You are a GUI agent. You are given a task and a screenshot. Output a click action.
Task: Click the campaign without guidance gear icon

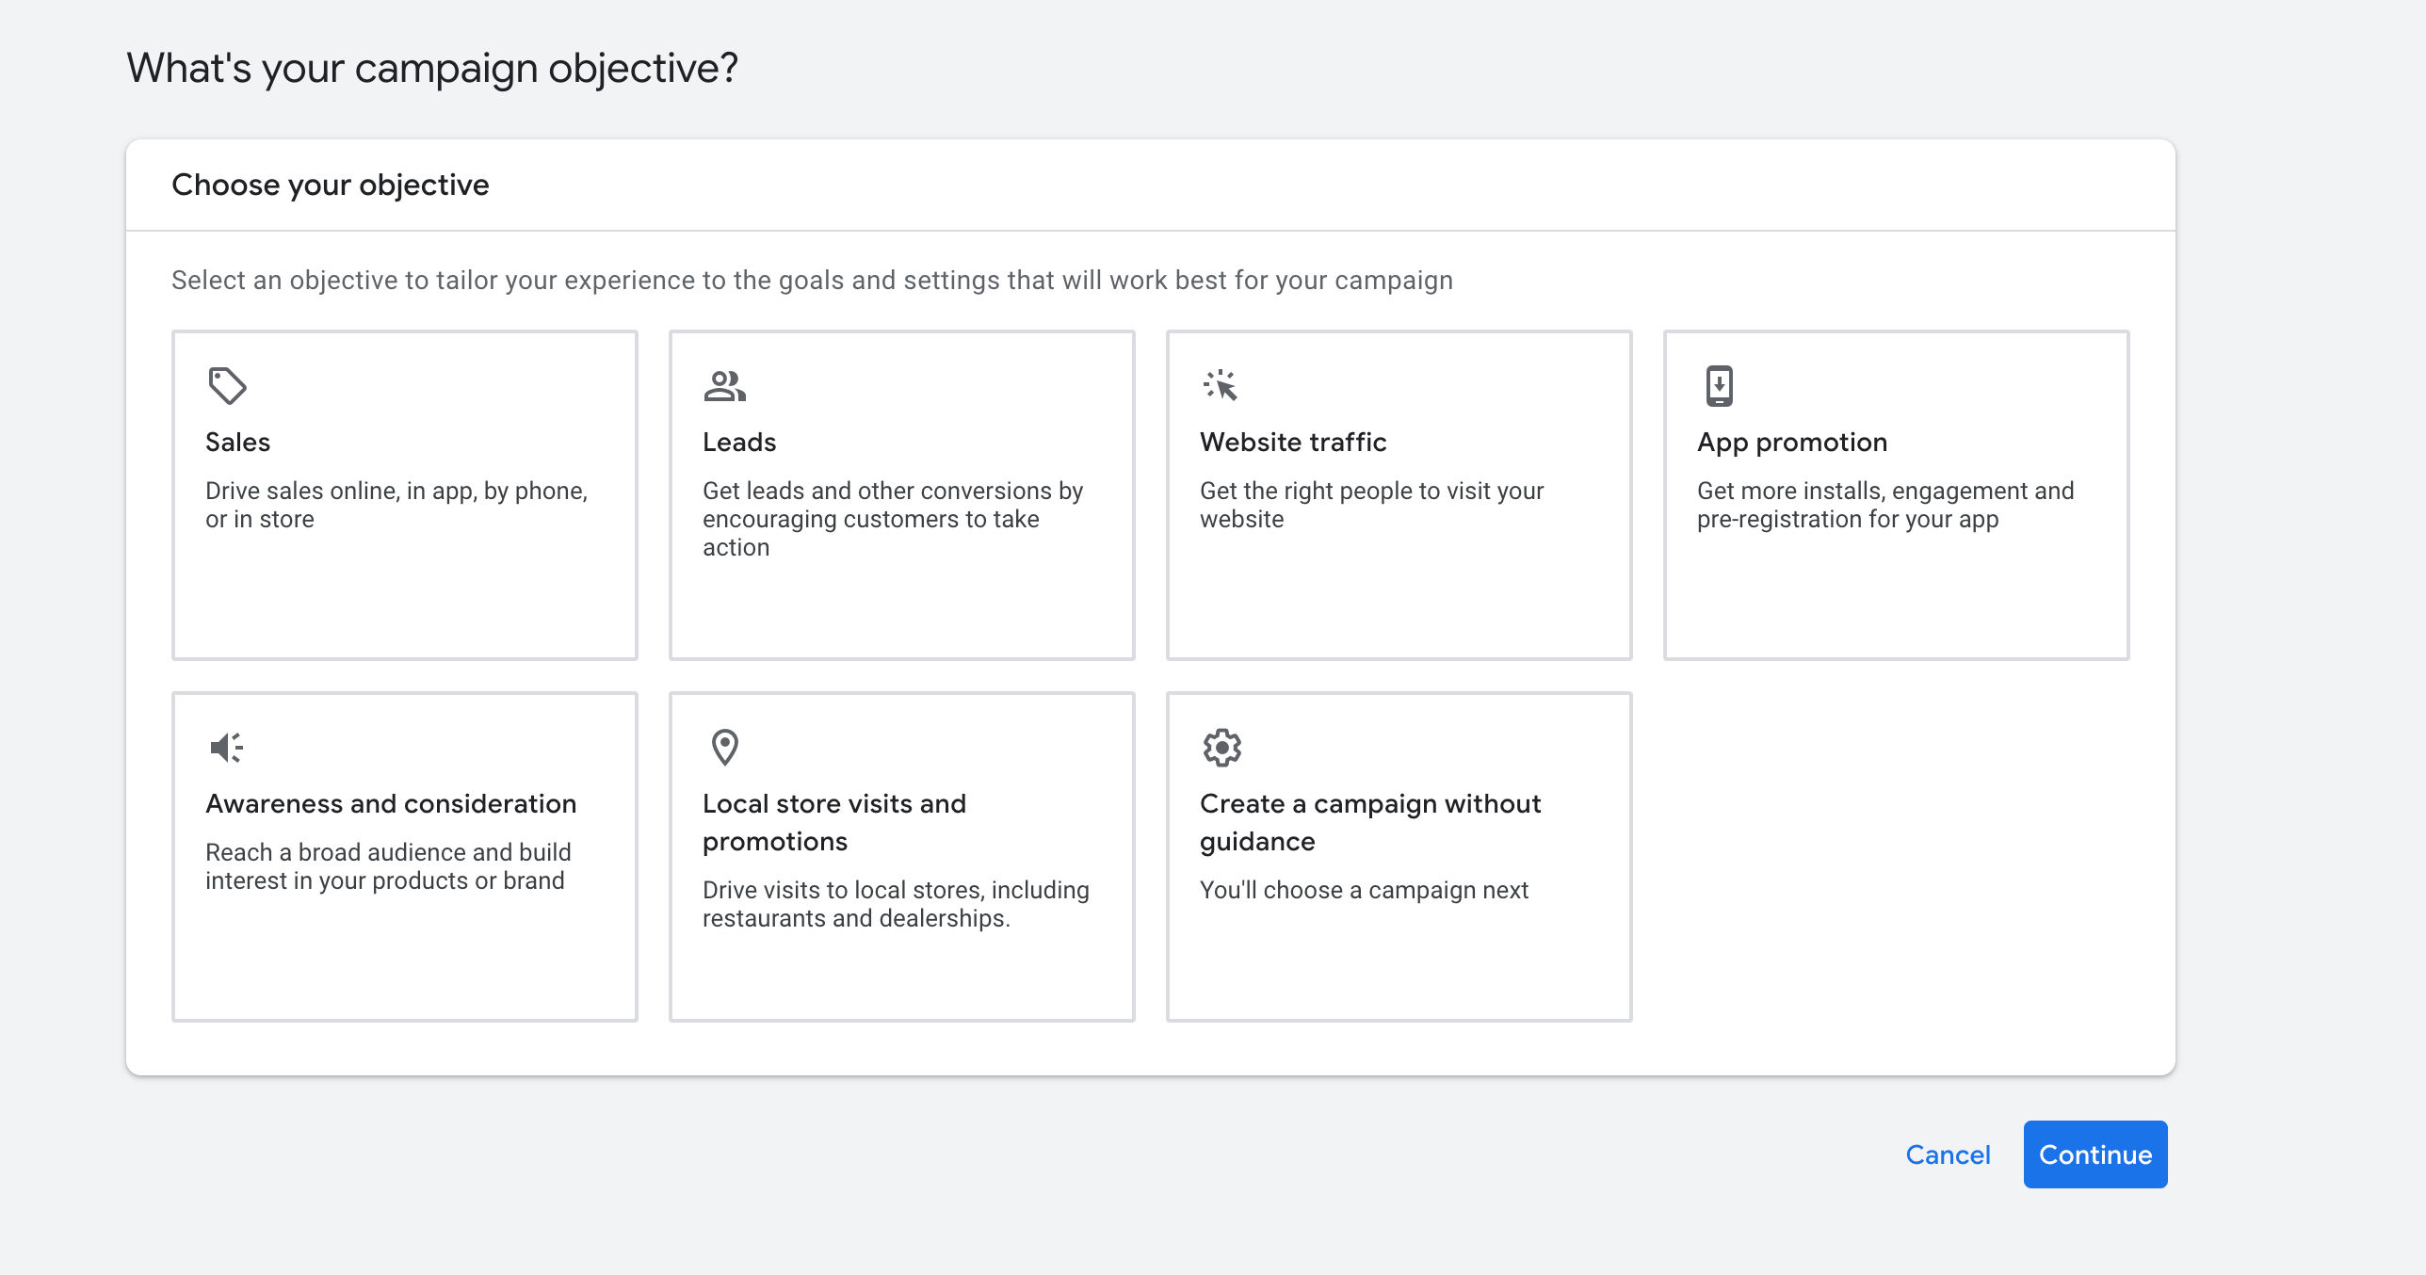coord(1221,748)
